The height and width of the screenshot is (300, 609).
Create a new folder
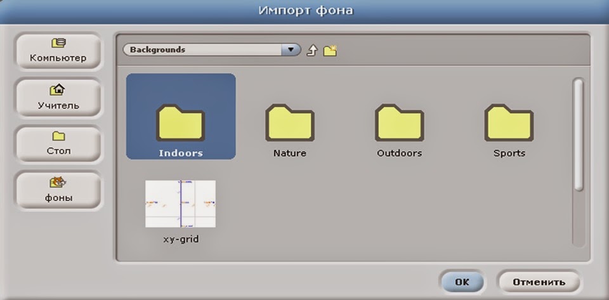(330, 51)
